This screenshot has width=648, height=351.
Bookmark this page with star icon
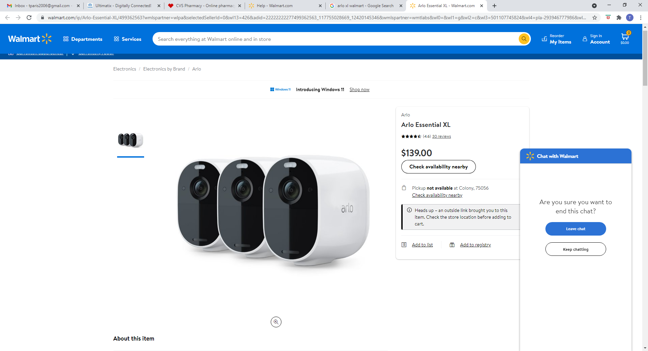595,18
